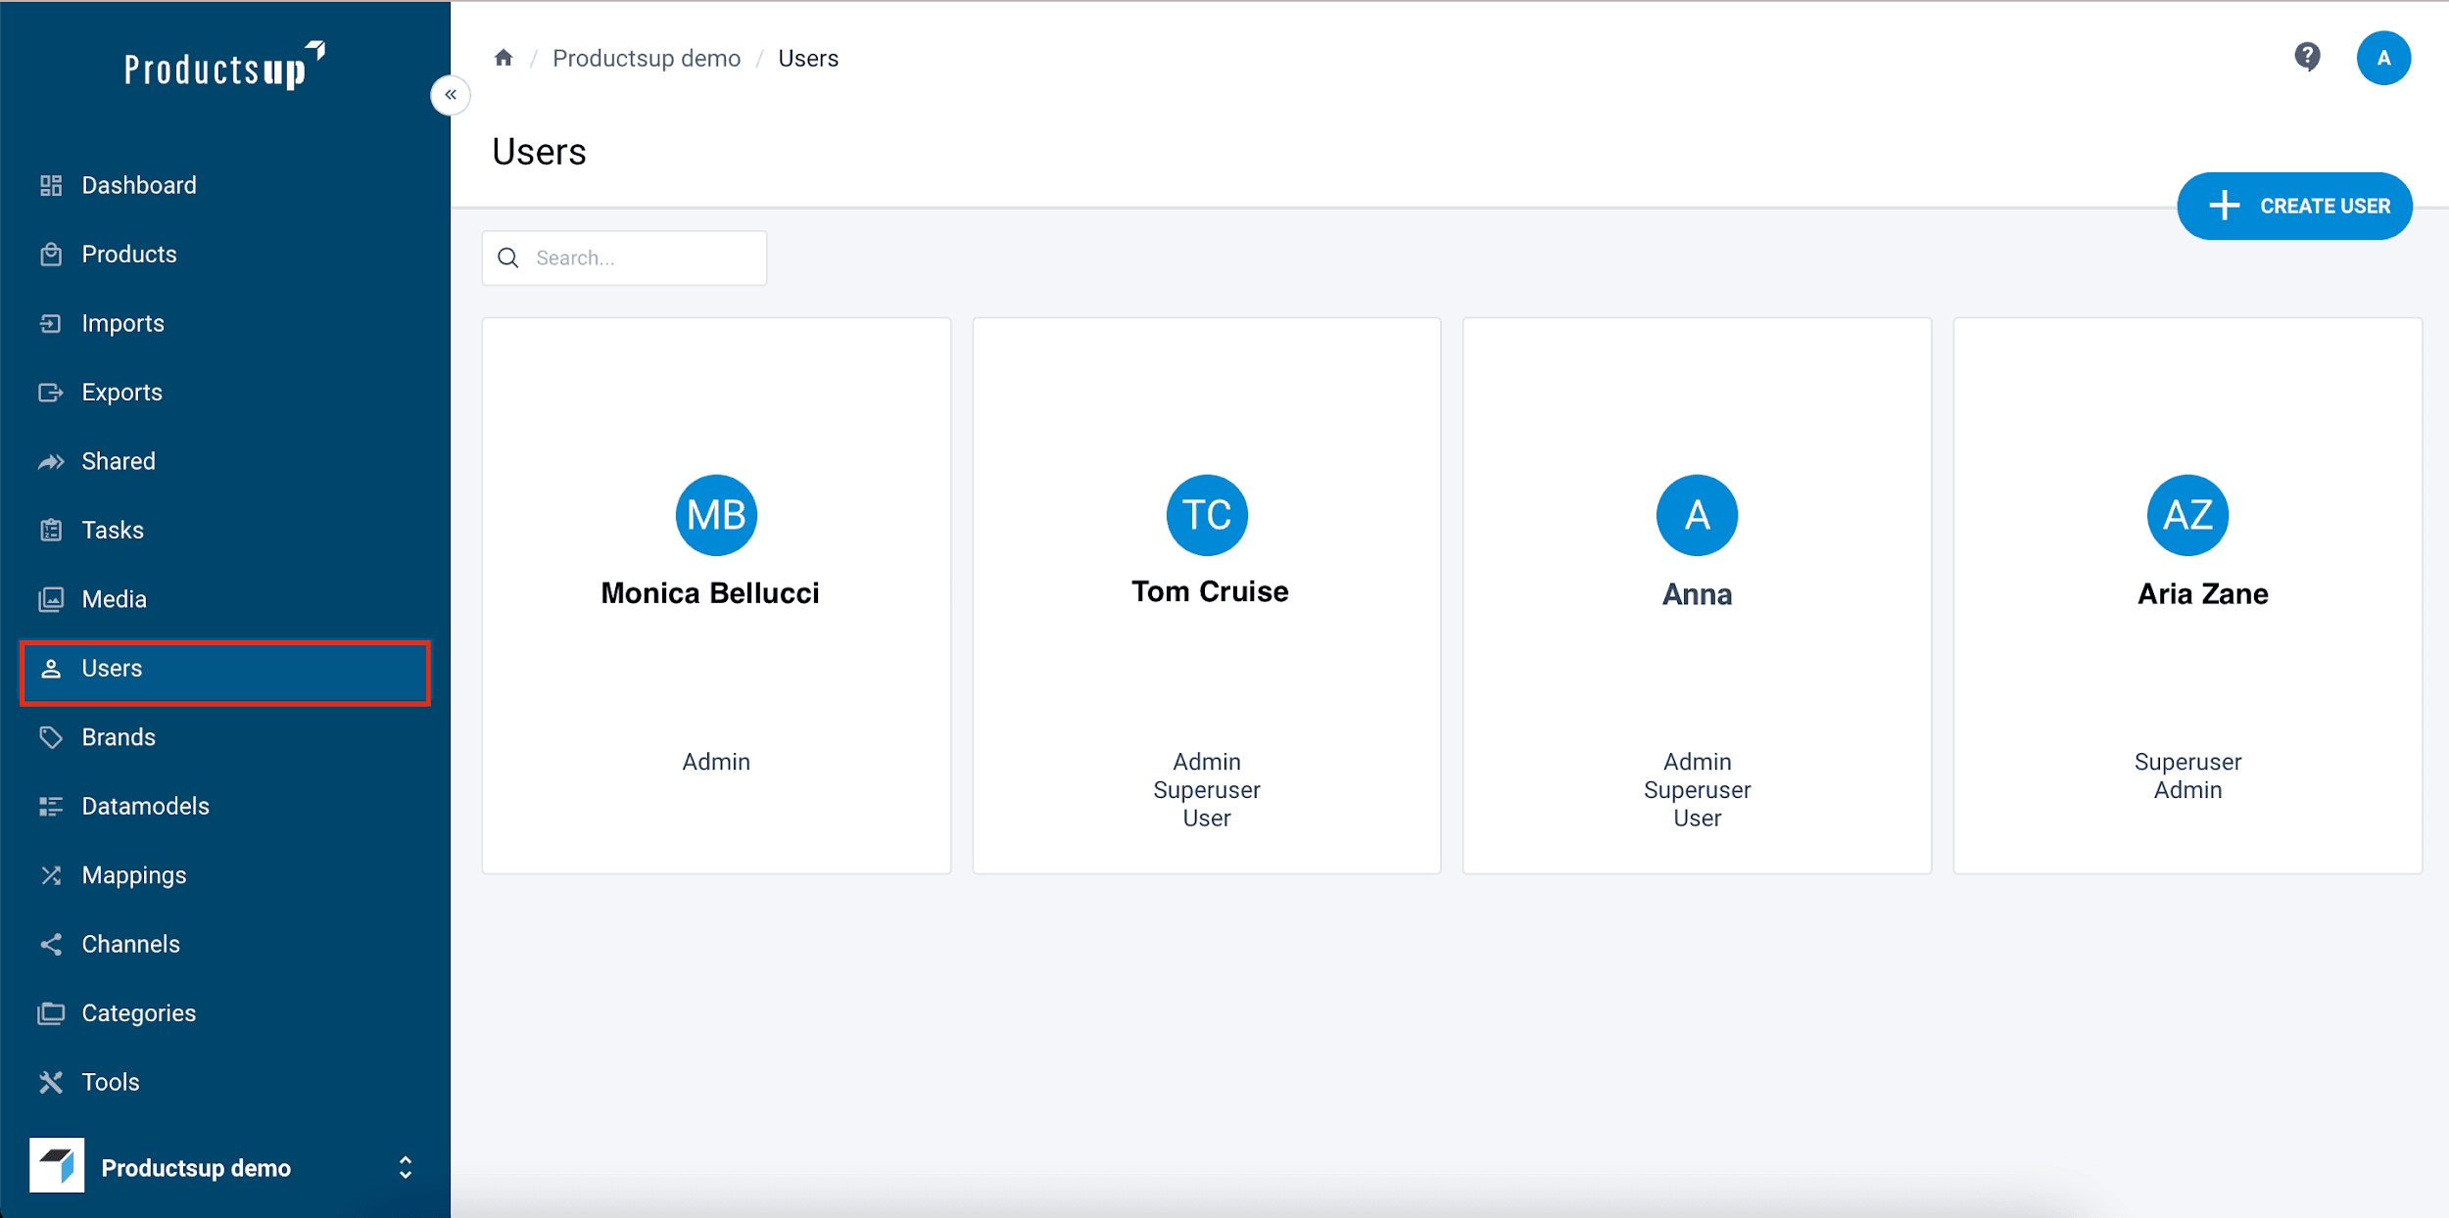
Task: Click the Mappings shuffle icon in sidebar
Action: click(51, 875)
